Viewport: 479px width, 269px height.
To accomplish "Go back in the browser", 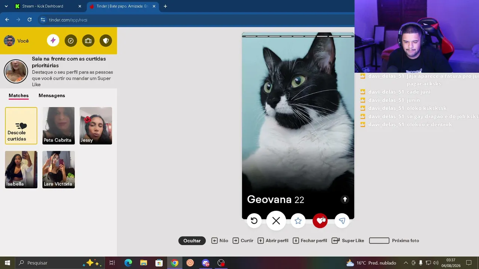I will coord(7,20).
